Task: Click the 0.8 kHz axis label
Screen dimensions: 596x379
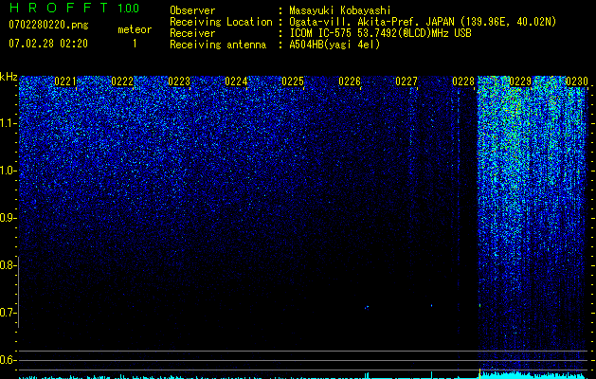Action: [8, 265]
